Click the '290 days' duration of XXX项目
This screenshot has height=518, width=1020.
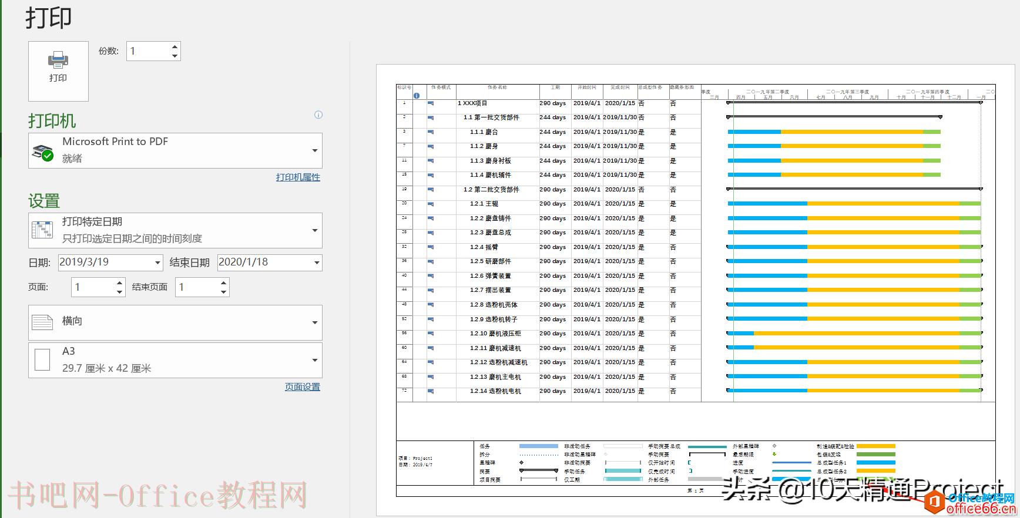[553, 103]
